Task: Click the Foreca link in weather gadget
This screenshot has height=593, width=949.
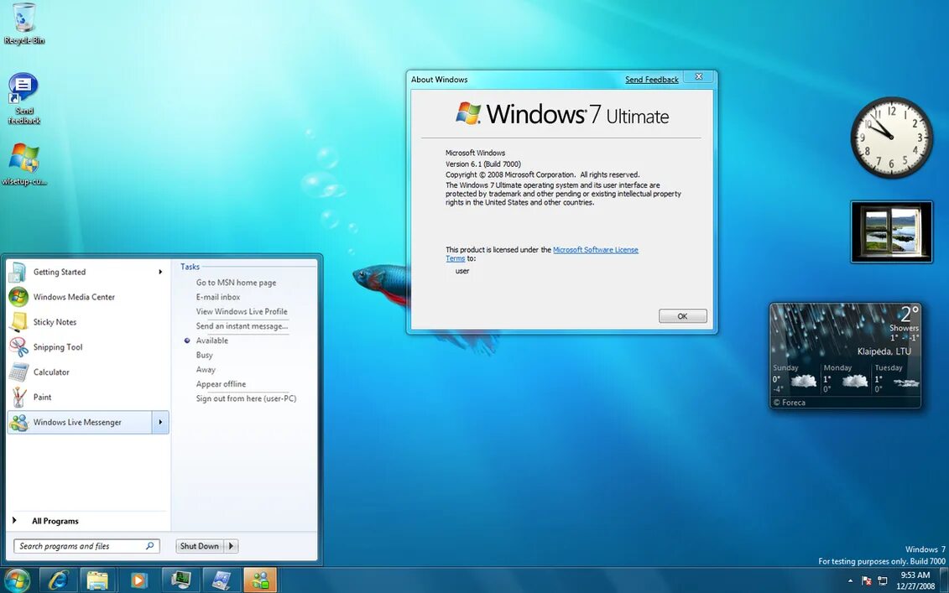Action: [790, 403]
